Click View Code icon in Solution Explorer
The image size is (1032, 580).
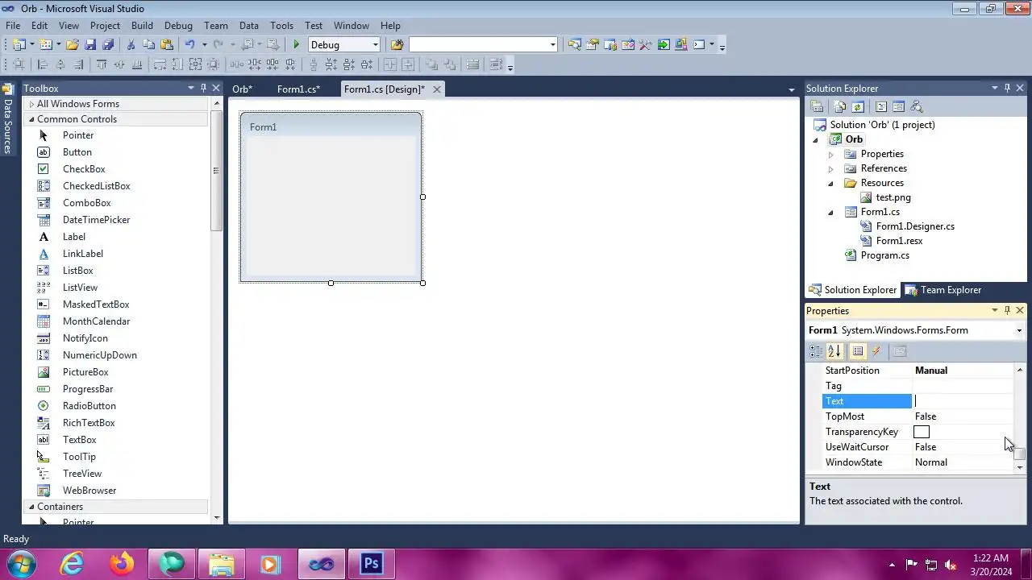click(880, 106)
